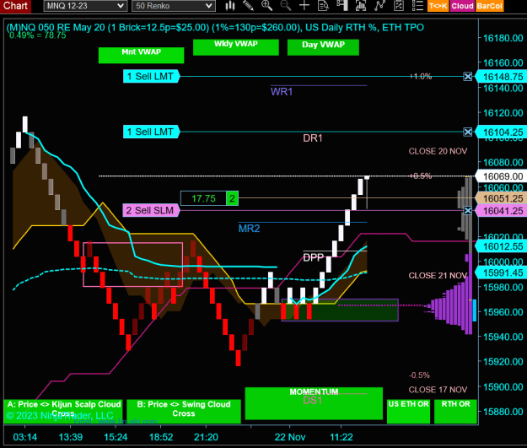Toggle the T<>K button
The image size is (527, 448).
coord(438,6)
